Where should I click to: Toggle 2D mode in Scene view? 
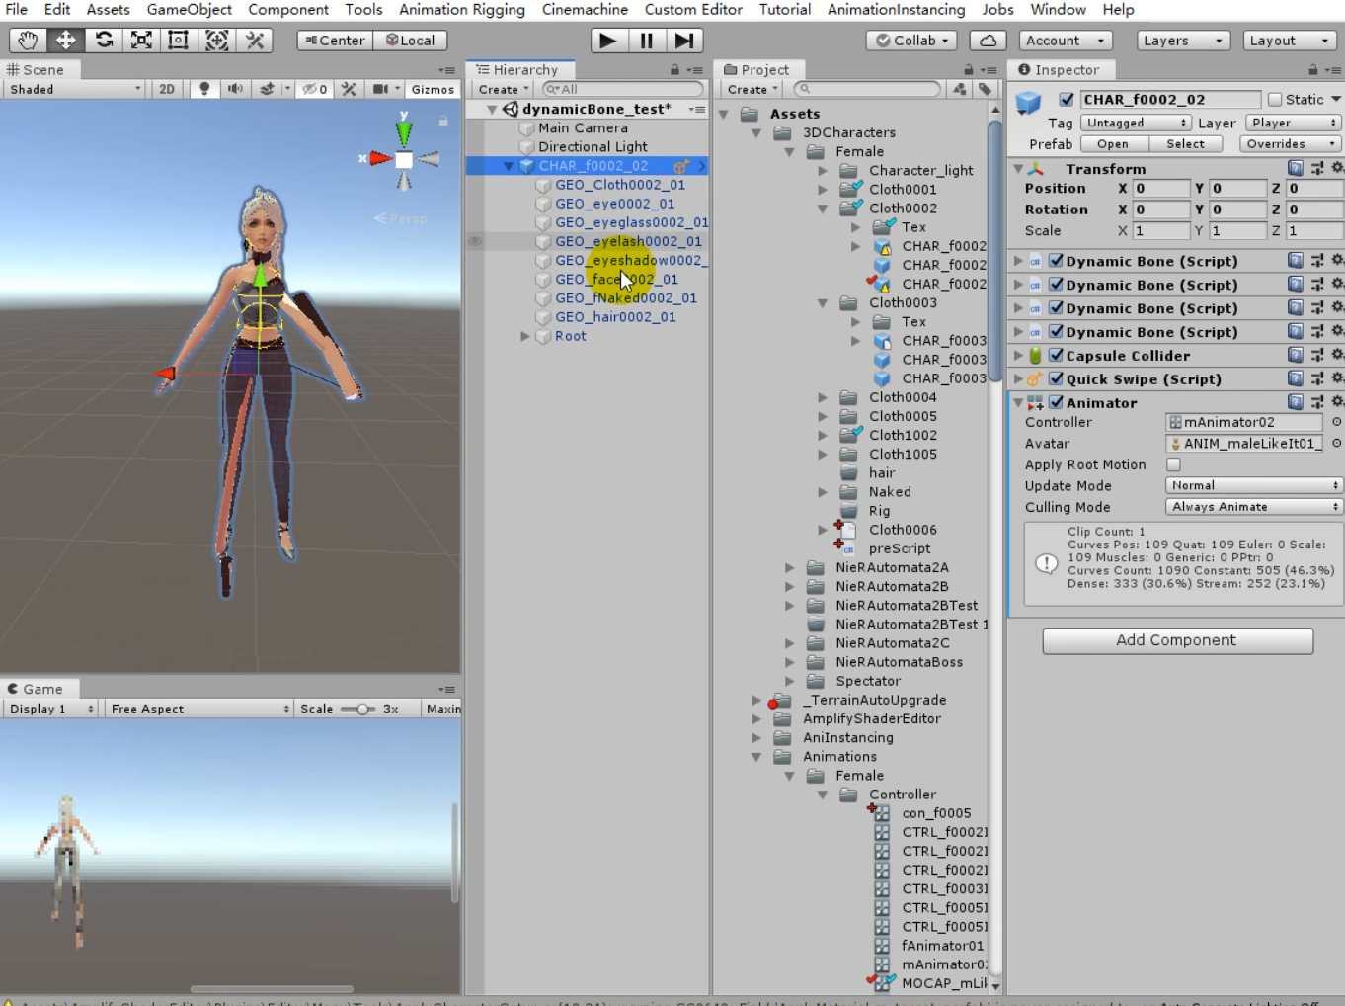coord(167,89)
